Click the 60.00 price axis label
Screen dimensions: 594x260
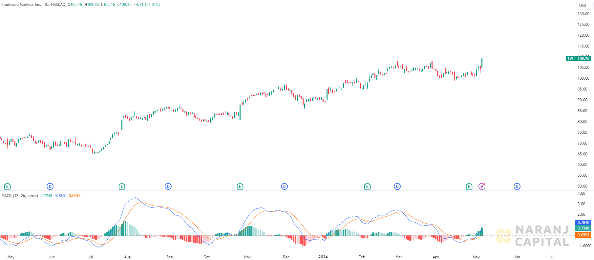coord(583,165)
